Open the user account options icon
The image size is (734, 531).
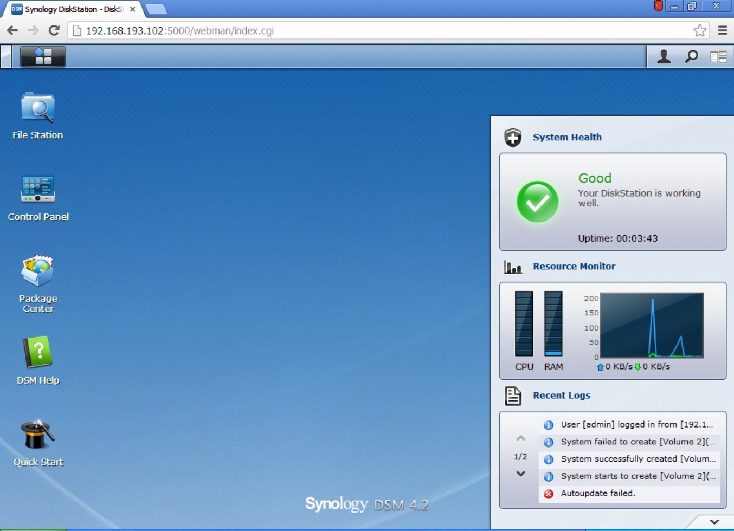point(662,56)
